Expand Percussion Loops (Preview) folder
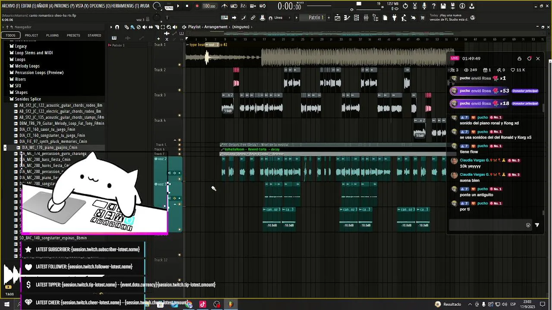552x310 pixels. click(x=39, y=73)
